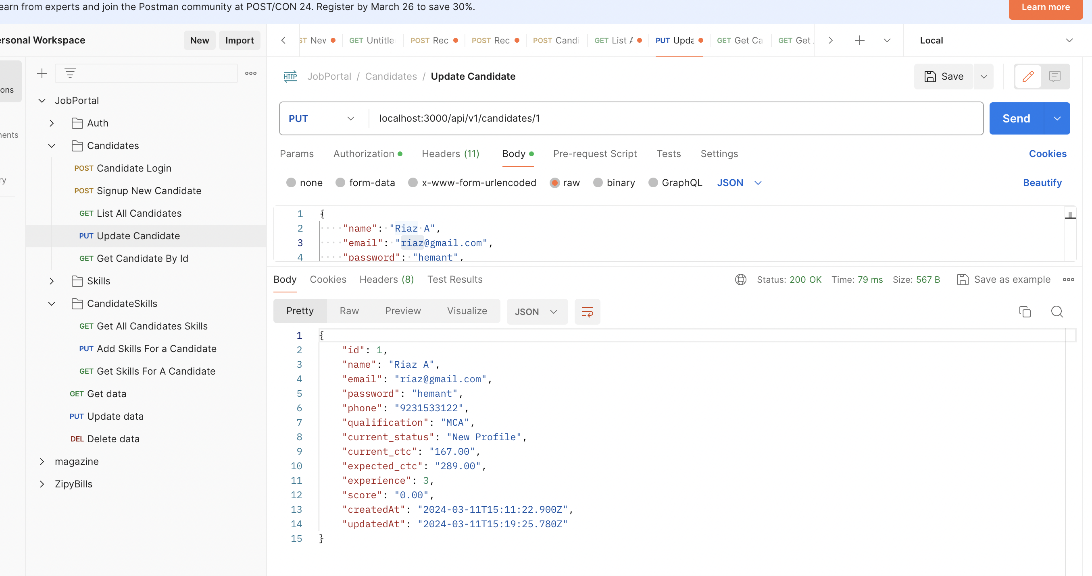The height and width of the screenshot is (576, 1092).
Task: Open the comments icon beside the pencil
Action: click(x=1054, y=76)
